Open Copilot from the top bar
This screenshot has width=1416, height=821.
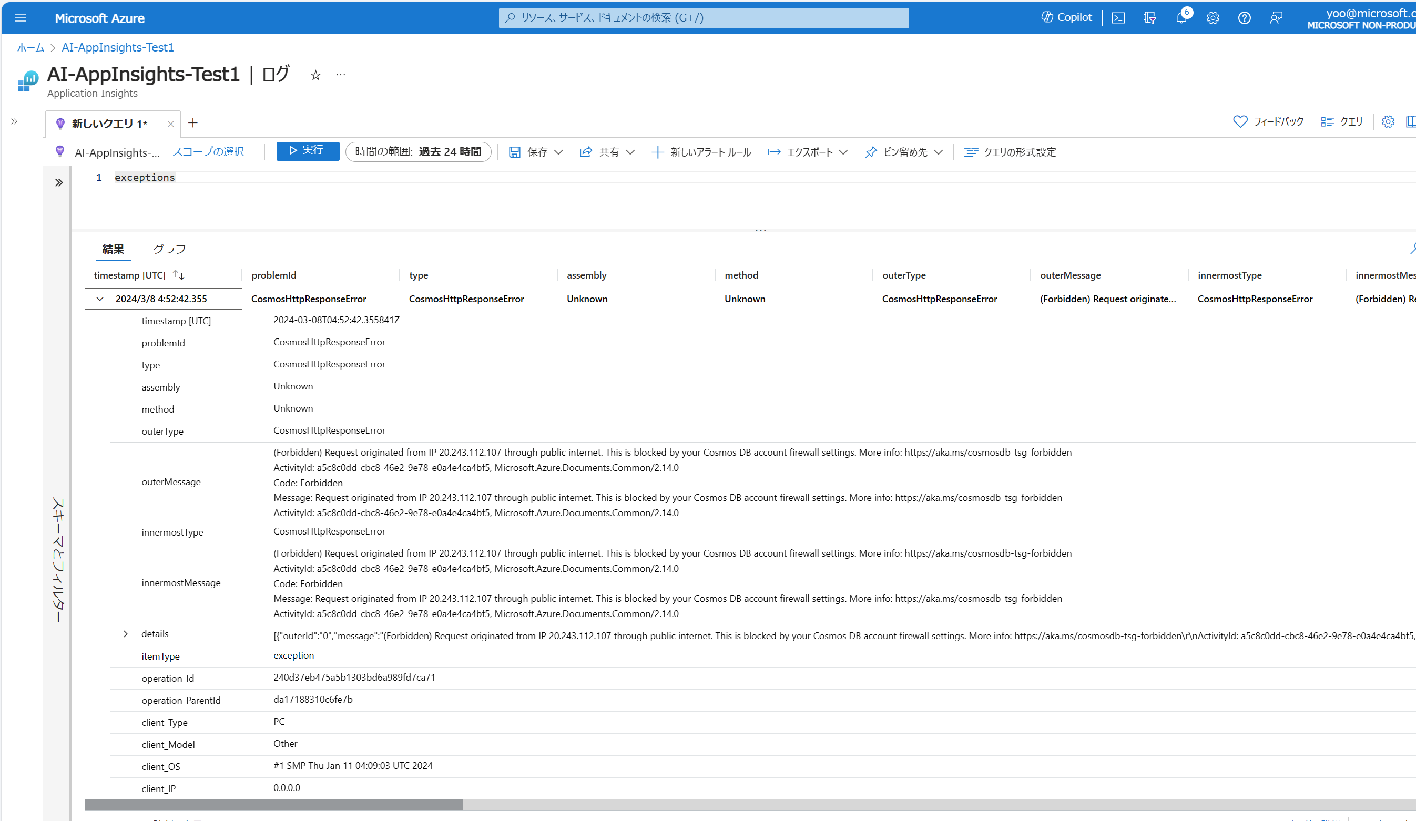coord(1066,17)
